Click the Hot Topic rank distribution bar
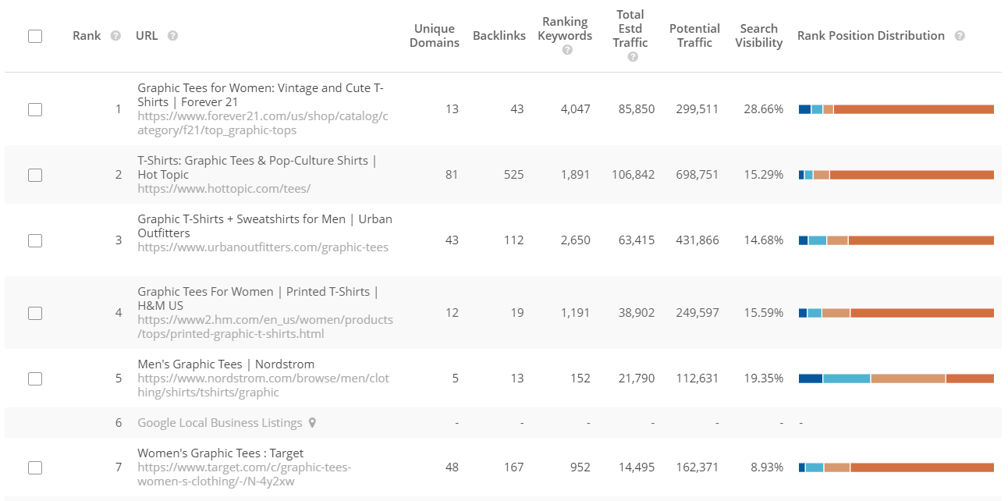Screen dimensions: 1008x501 tap(896, 175)
